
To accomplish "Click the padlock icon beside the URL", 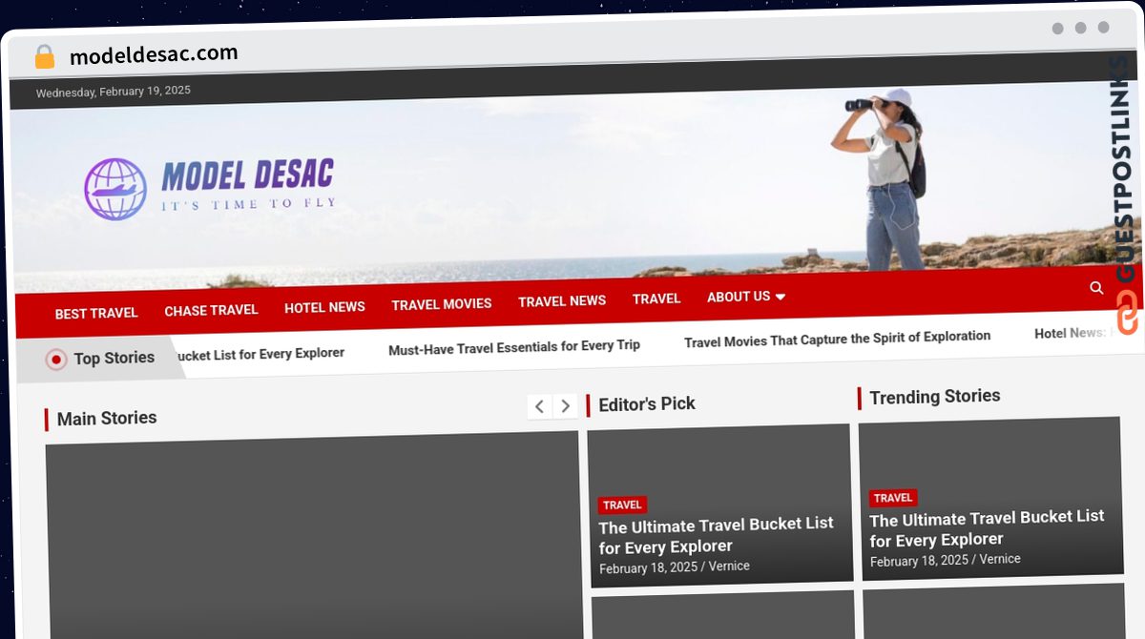I will click(x=44, y=57).
